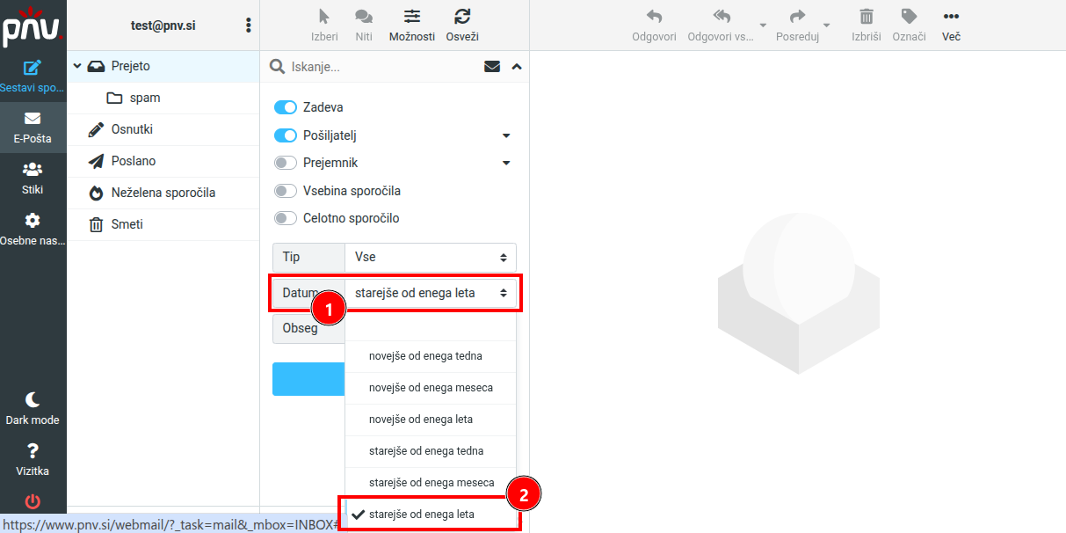
Task: Click the Iskanje search field
Action: point(382,66)
